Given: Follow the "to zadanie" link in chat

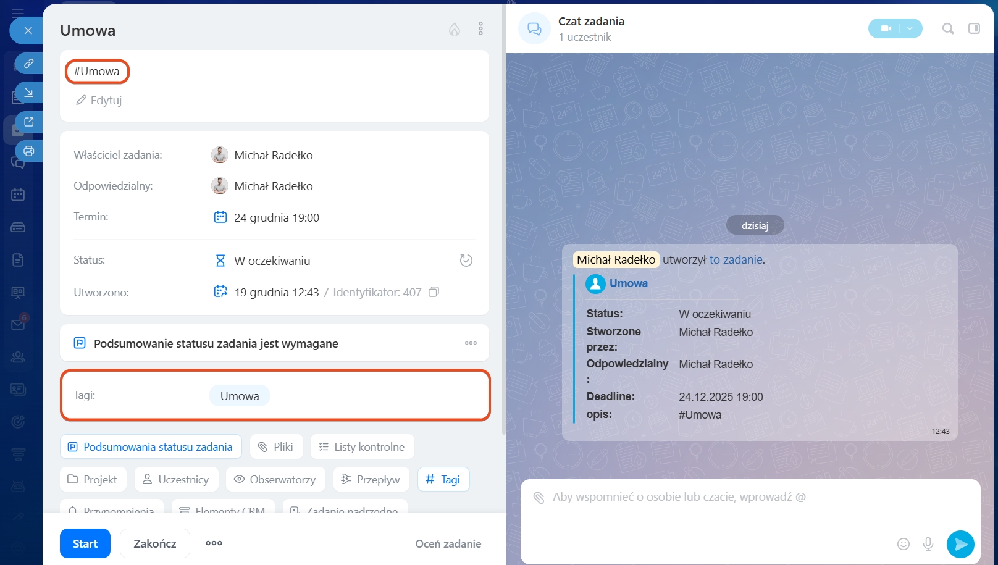Looking at the screenshot, I should click(x=736, y=260).
